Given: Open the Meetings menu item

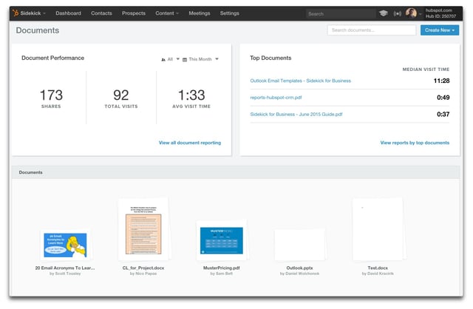Looking at the screenshot, I should [200, 13].
